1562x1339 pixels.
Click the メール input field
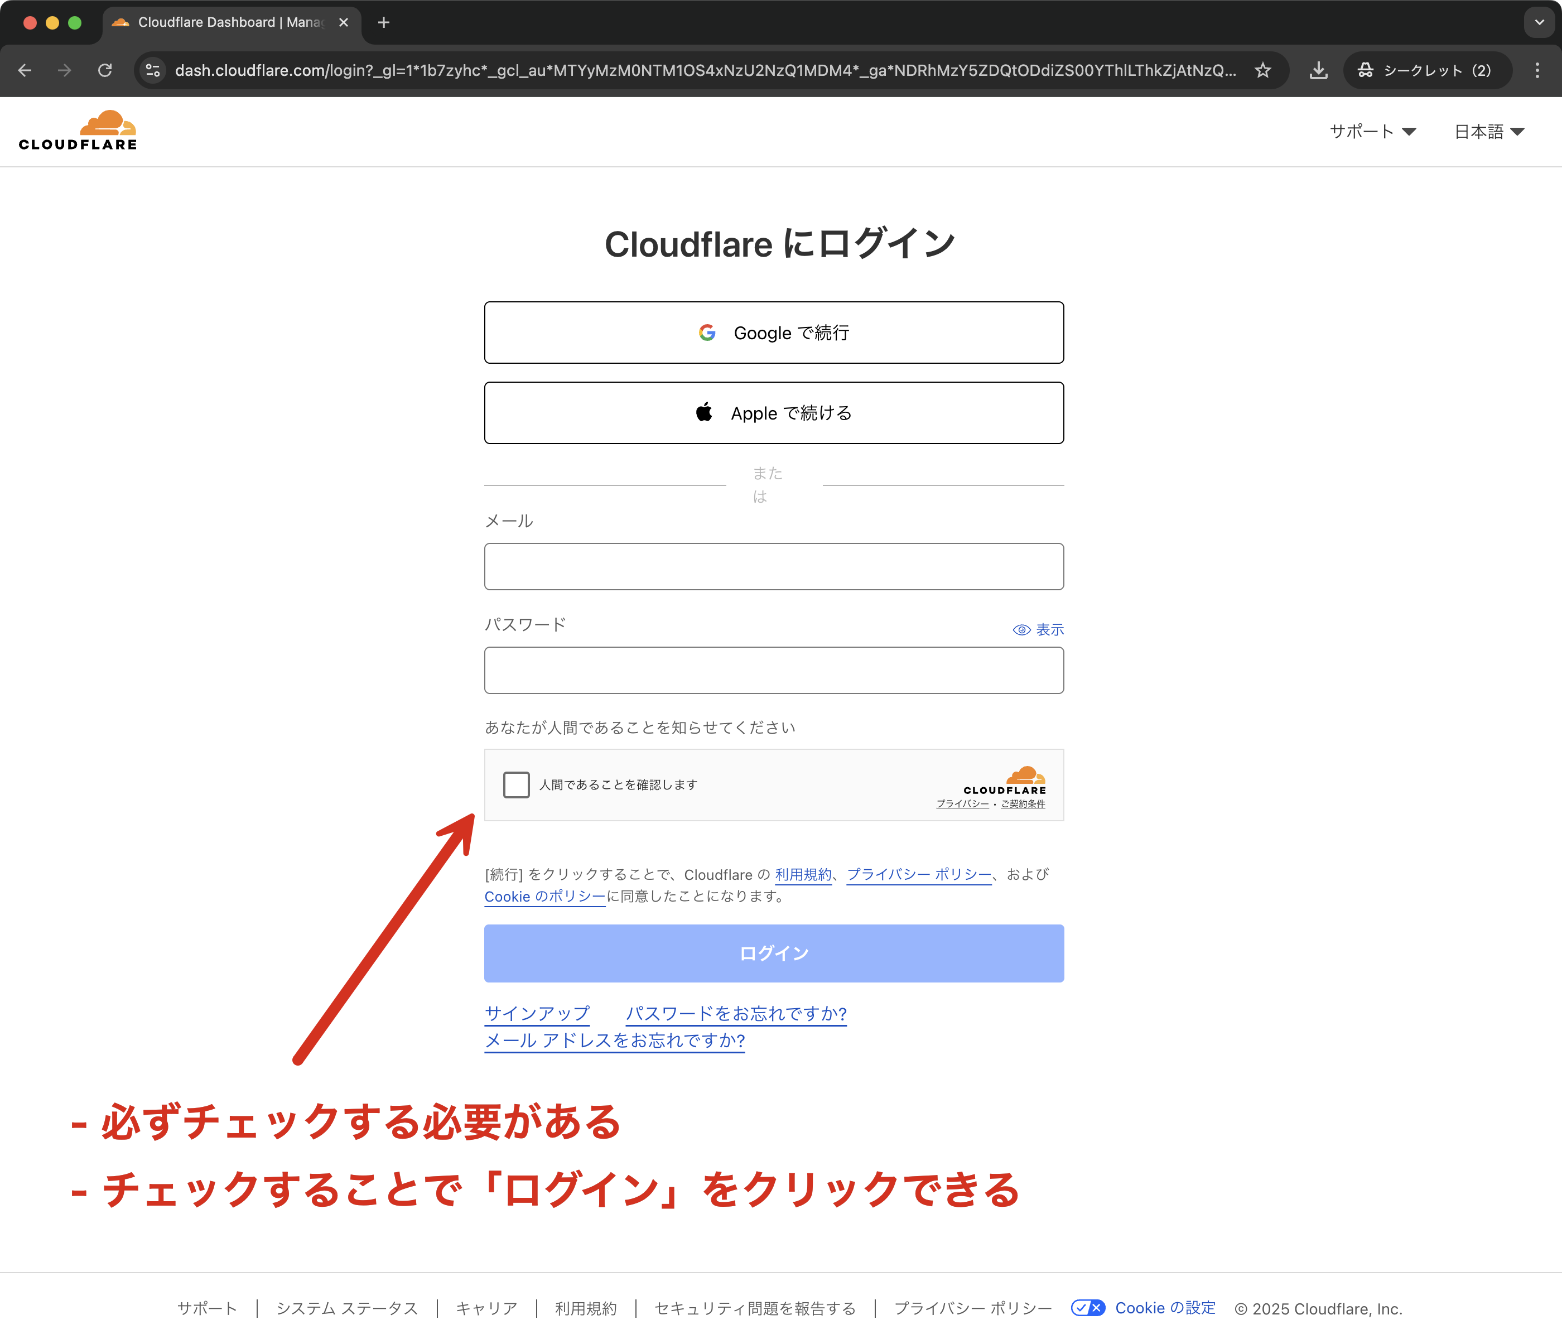pos(774,567)
